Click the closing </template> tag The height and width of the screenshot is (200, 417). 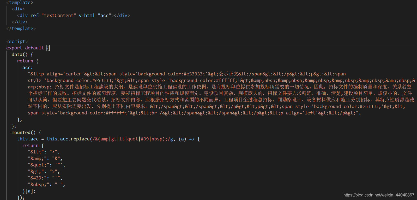[x=21, y=28]
